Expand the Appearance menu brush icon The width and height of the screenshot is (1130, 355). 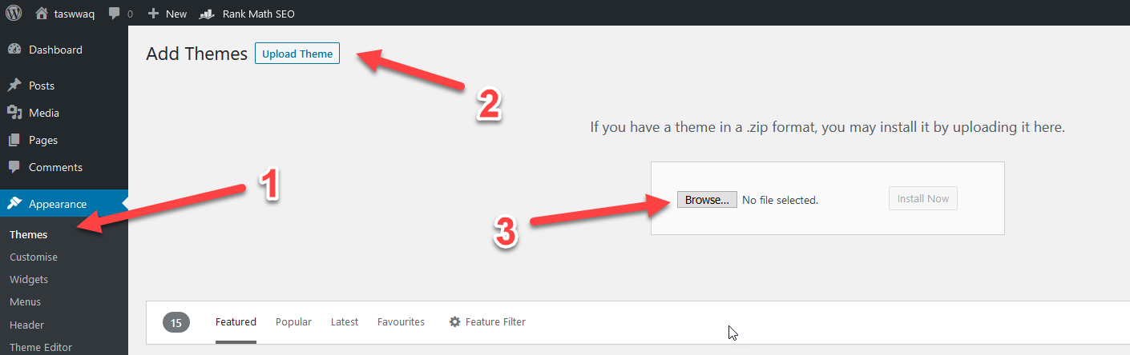(14, 204)
